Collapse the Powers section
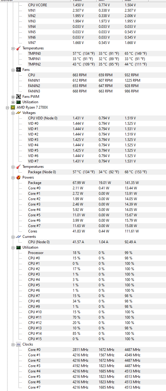166x391 pixels. point(13,177)
